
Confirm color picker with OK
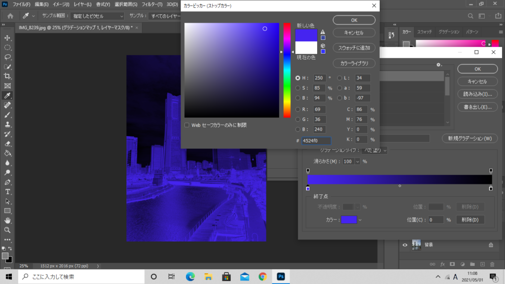pyautogui.click(x=354, y=20)
